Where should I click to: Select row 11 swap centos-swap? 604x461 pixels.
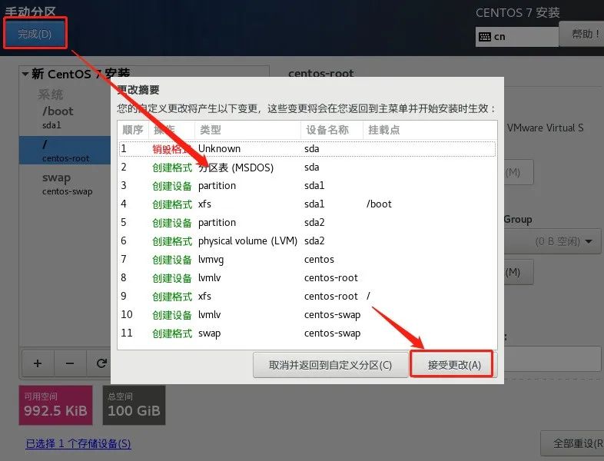pyautogui.click(x=307, y=333)
